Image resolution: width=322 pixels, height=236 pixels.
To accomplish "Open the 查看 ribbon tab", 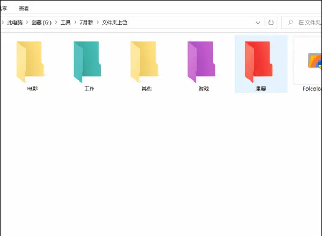I will tap(24, 9).
